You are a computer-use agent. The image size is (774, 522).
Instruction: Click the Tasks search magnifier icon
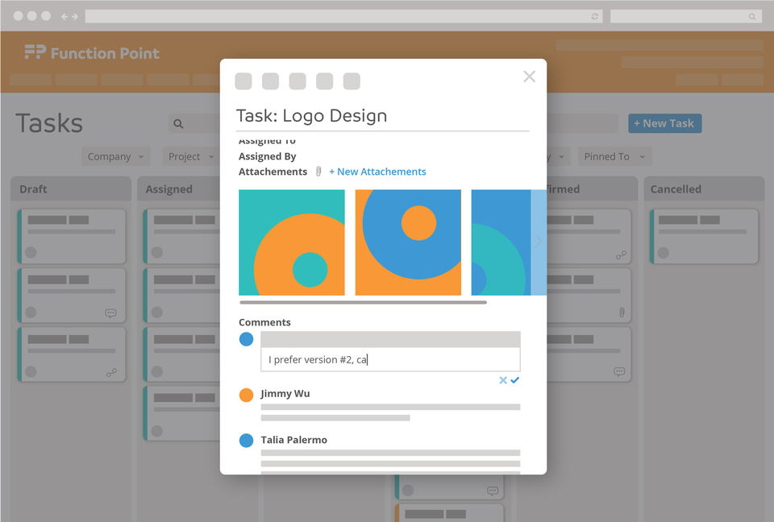178,124
